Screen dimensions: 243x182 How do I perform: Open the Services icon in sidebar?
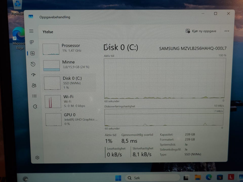(x=35, y=106)
